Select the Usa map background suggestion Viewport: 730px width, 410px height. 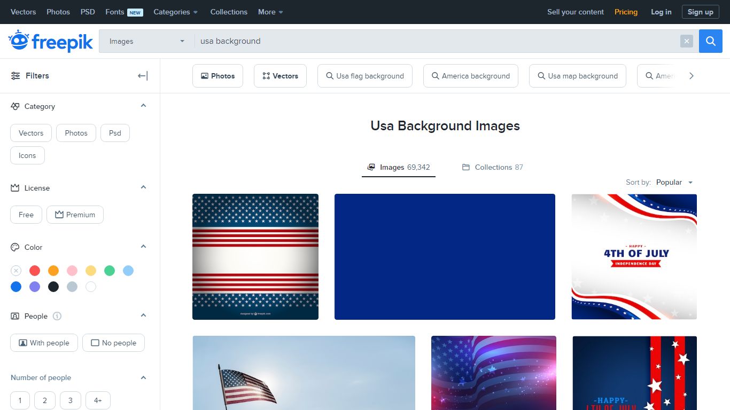577,76
